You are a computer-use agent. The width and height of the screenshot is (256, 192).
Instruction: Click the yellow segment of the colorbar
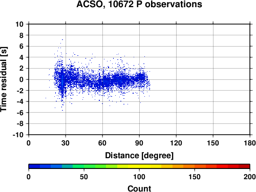tap(139, 166)
